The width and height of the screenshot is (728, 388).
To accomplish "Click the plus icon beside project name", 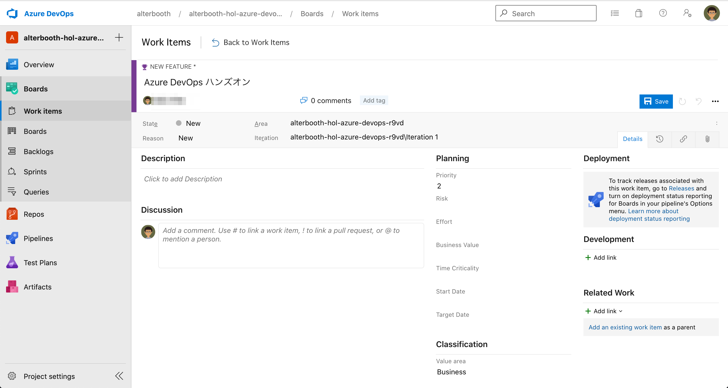I will pyautogui.click(x=119, y=38).
